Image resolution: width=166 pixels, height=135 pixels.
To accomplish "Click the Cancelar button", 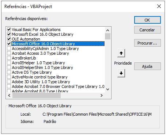I will point(147,30).
